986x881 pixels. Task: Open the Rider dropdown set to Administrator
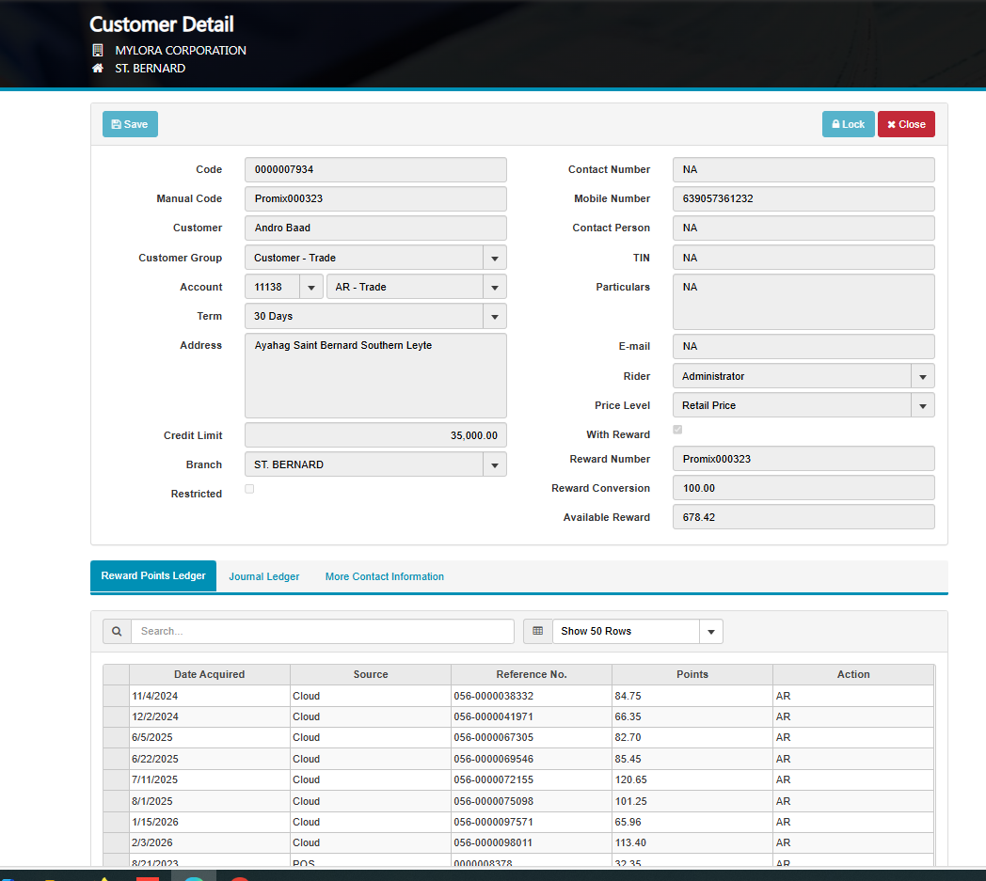(923, 376)
